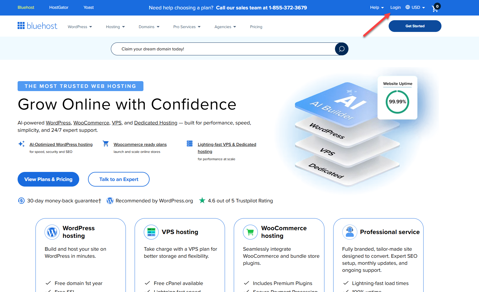Click the WooCommerce hosting cart icon
This screenshot has height=292, width=479.
pyautogui.click(x=250, y=232)
